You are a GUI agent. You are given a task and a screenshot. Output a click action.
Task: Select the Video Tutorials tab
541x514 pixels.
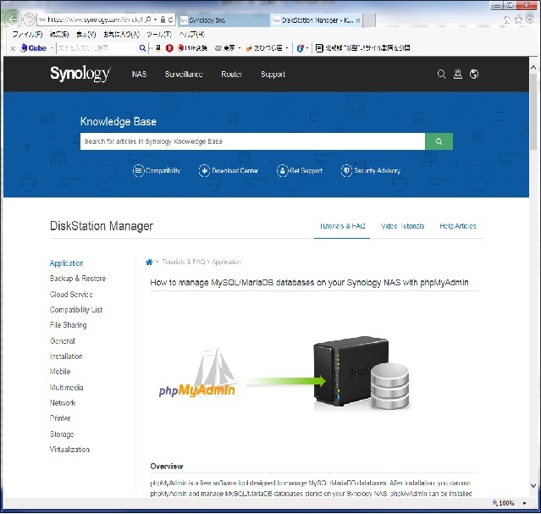pos(402,226)
